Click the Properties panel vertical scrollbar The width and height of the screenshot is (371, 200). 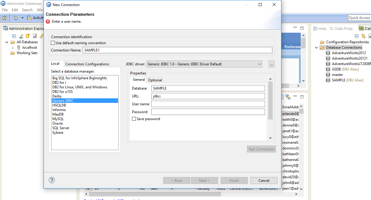coord(271,100)
